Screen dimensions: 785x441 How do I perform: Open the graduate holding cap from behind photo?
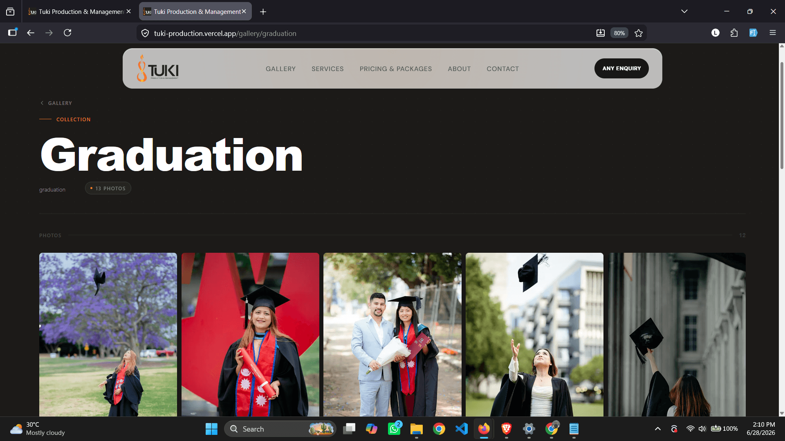677,334
